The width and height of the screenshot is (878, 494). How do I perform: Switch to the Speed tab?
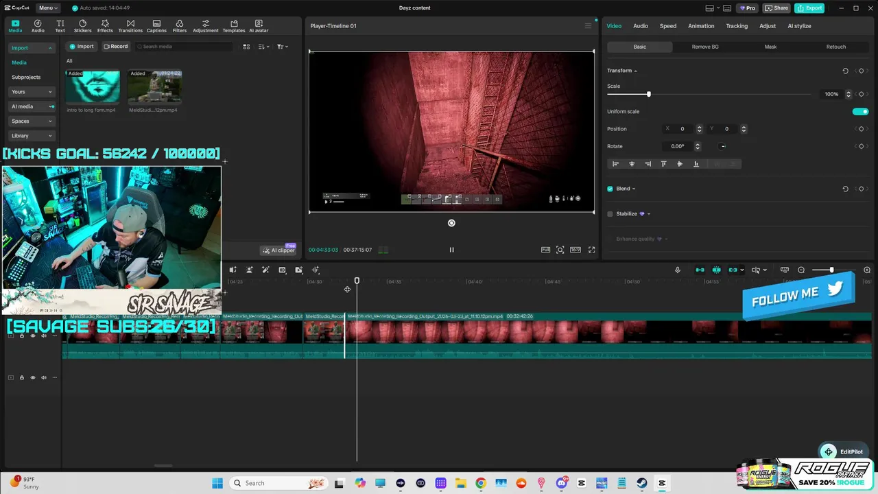tap(667, 26)
